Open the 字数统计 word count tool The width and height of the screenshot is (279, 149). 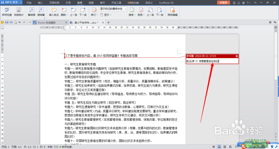coord(19,12)
